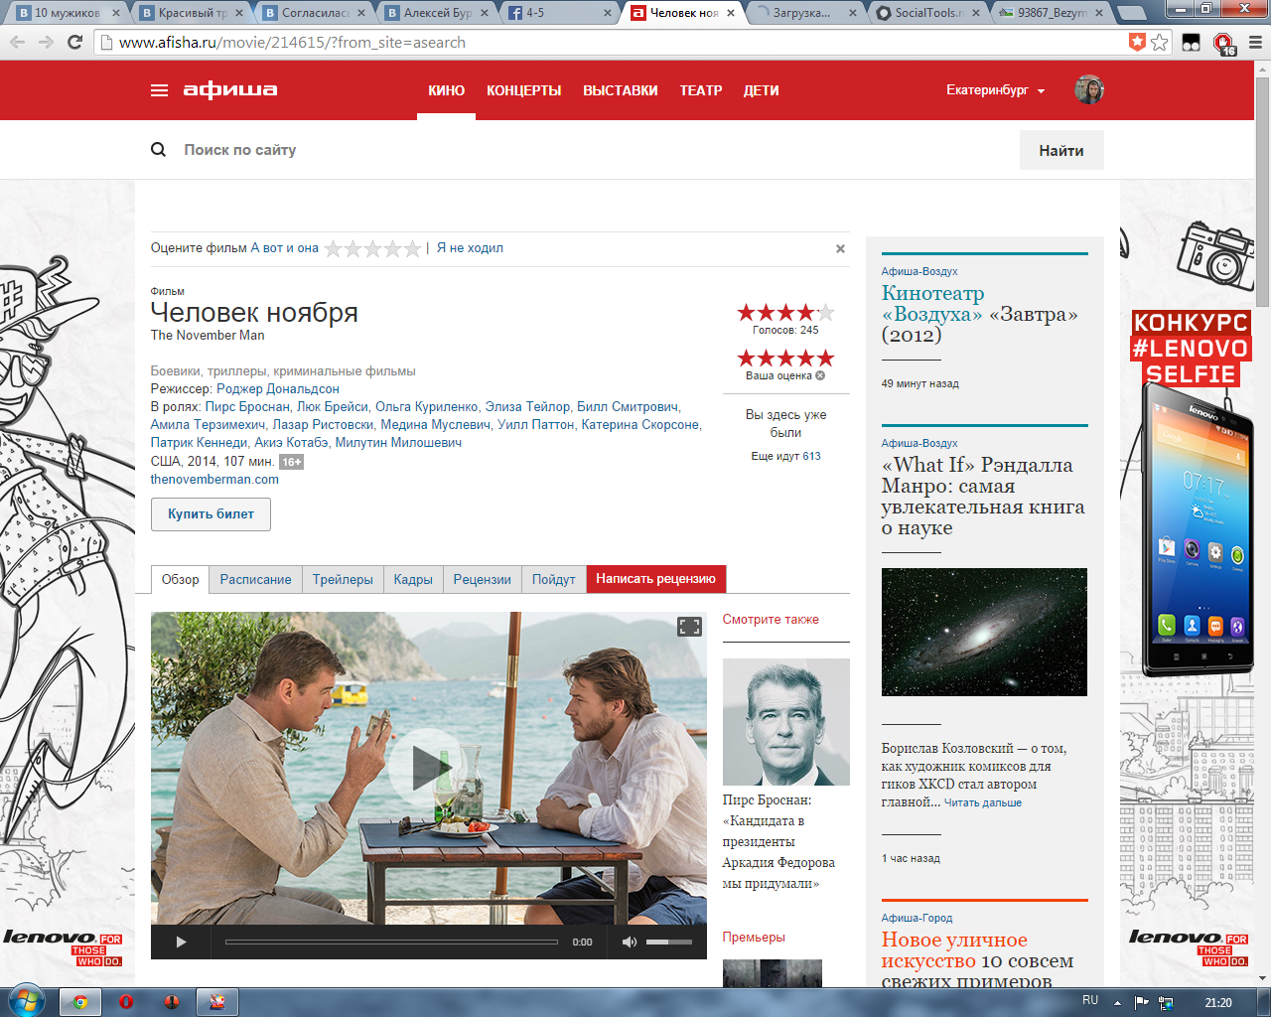This screenshot has height=1017, width=1271.
Task: Click the small play button in the video bar
Action: click(181, 942)
